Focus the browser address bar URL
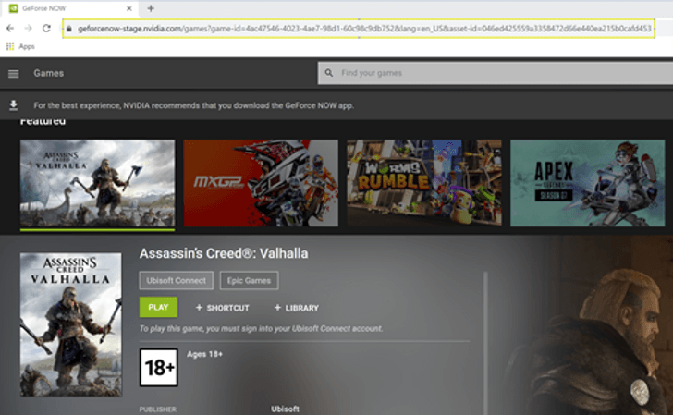Viewport: 673px width, 415px height. pos(359,29)
